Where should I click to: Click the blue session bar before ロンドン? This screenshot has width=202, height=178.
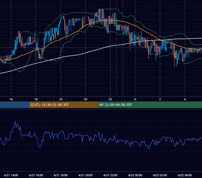pyautogui.click(x=15, y=105)
